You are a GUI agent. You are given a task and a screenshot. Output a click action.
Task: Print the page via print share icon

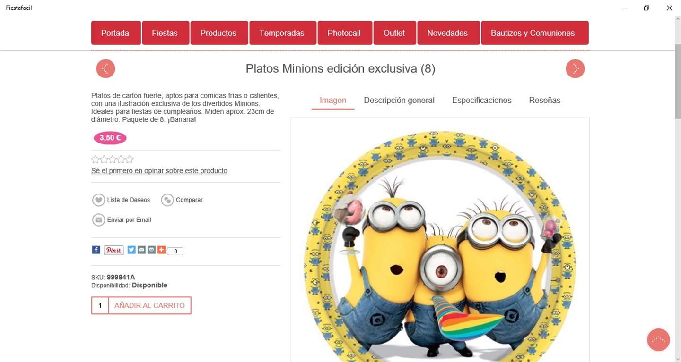coord(151,250)
